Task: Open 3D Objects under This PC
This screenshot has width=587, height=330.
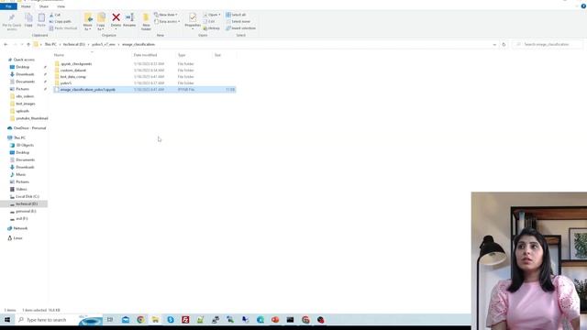Action: point(25,145)
